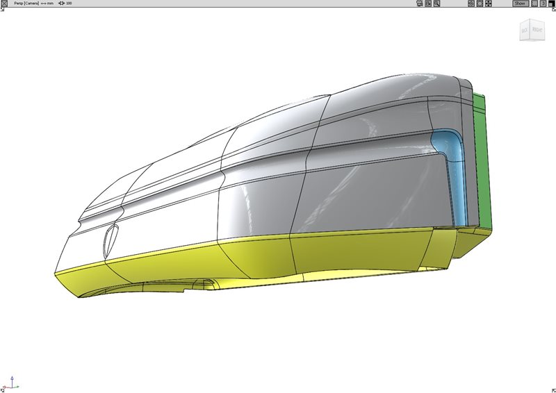556x393 pixels.
Task: Click the first view control icon left of Show
Action: coord(471,3)
